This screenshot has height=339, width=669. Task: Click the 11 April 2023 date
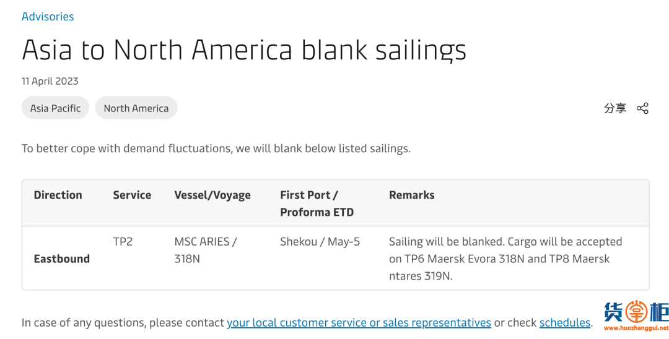click(x=50, y=81)
